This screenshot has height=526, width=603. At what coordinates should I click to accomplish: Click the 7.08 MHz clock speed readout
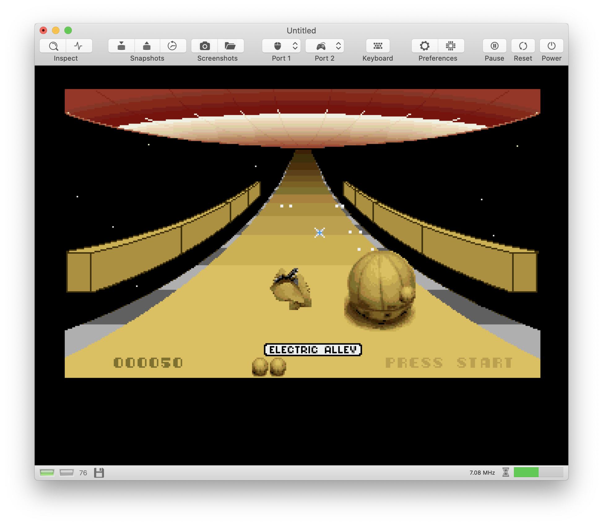pos(482,472)
